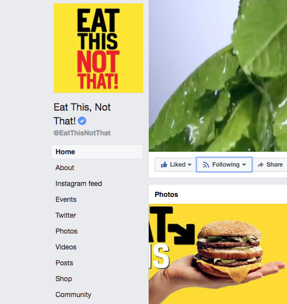Click the RSS feed icon on Following

coord(206,165)
